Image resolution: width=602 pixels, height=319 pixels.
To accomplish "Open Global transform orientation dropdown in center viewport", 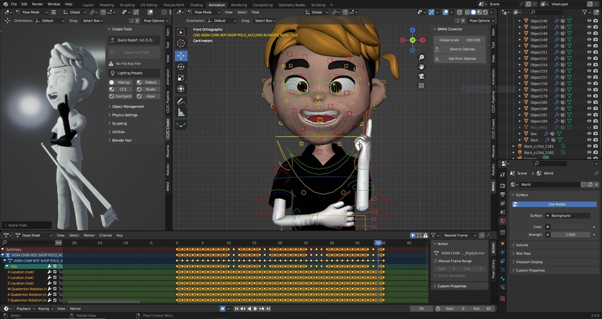I will tap(317, 13).
